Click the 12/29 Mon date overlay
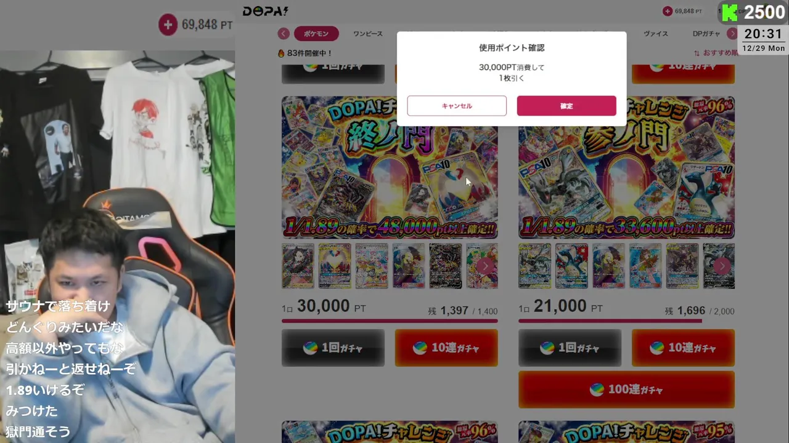Viewport: 789px width, 443px height. click(764, 48)
